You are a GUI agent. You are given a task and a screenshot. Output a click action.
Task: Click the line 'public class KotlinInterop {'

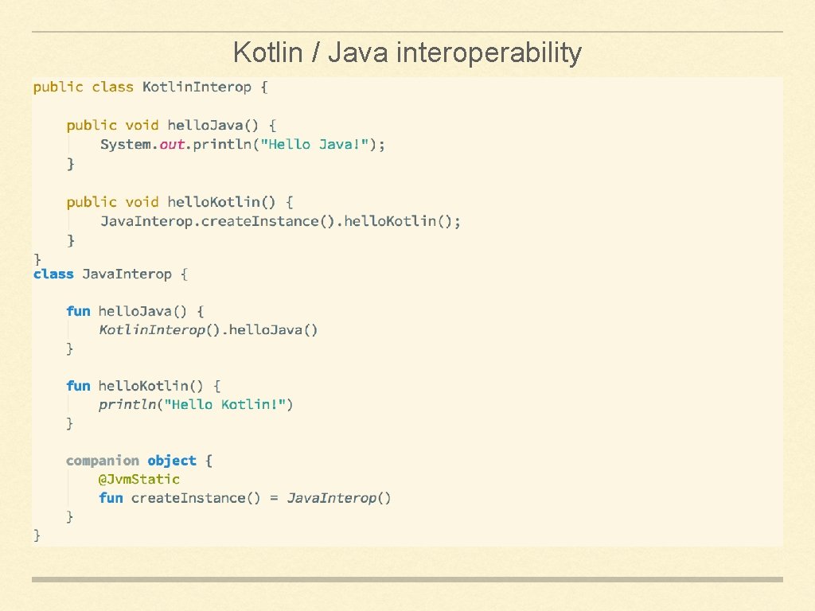click(150, 87)
